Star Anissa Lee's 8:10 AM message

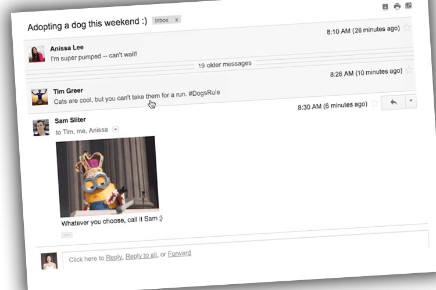[407, 27]
